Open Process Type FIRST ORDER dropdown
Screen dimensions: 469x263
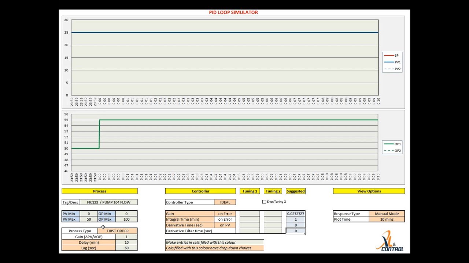click(x=118, y=231)
